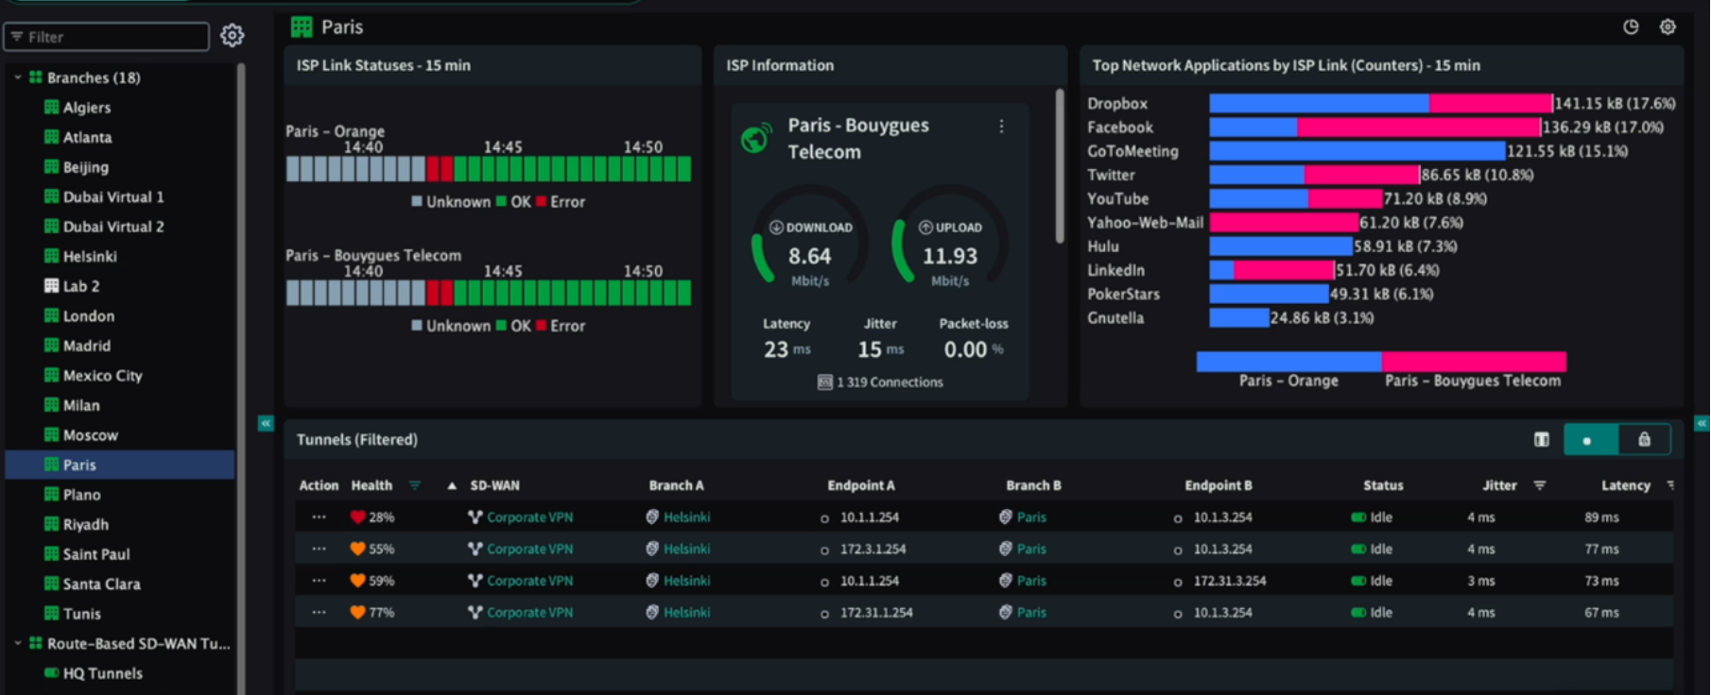Select the Paris branch in sidebar
The image size is (1711, 695).
[121, 465]
